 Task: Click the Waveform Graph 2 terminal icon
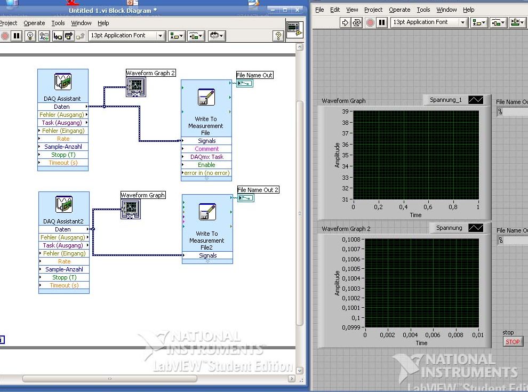coord(135,86)
